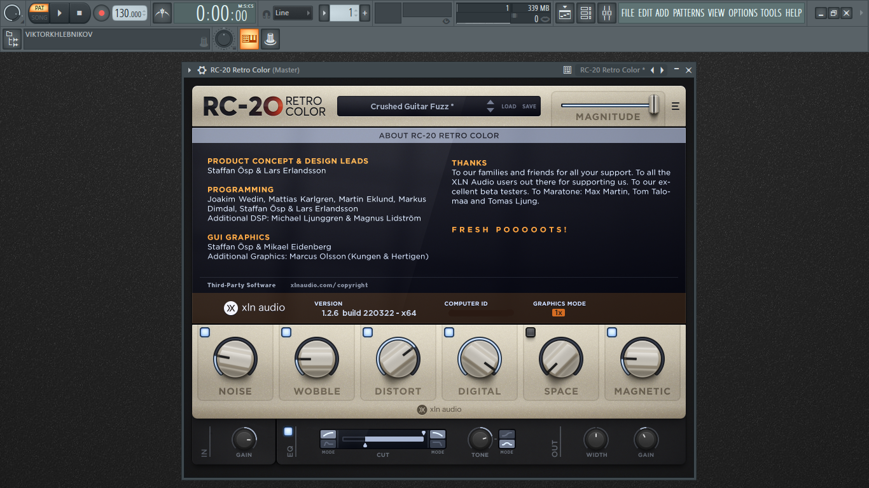Expand the Line snap dropdown
Image resolution: width=869 pixels, height=488 pixels.
tap(293, 13)
